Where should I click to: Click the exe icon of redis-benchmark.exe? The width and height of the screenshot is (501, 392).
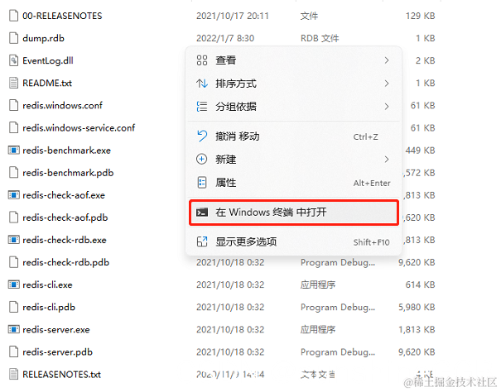click(13, 150)
